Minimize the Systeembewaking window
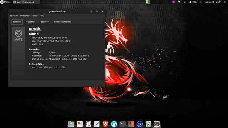228x128 pixels. point(91,11)
